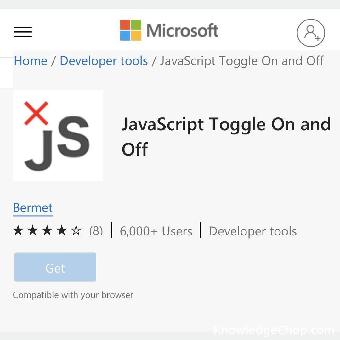The width and height of the screenshot is (340, 340).
Task: Click the JS extension icon thumbnail
Action: click(58, 136)
